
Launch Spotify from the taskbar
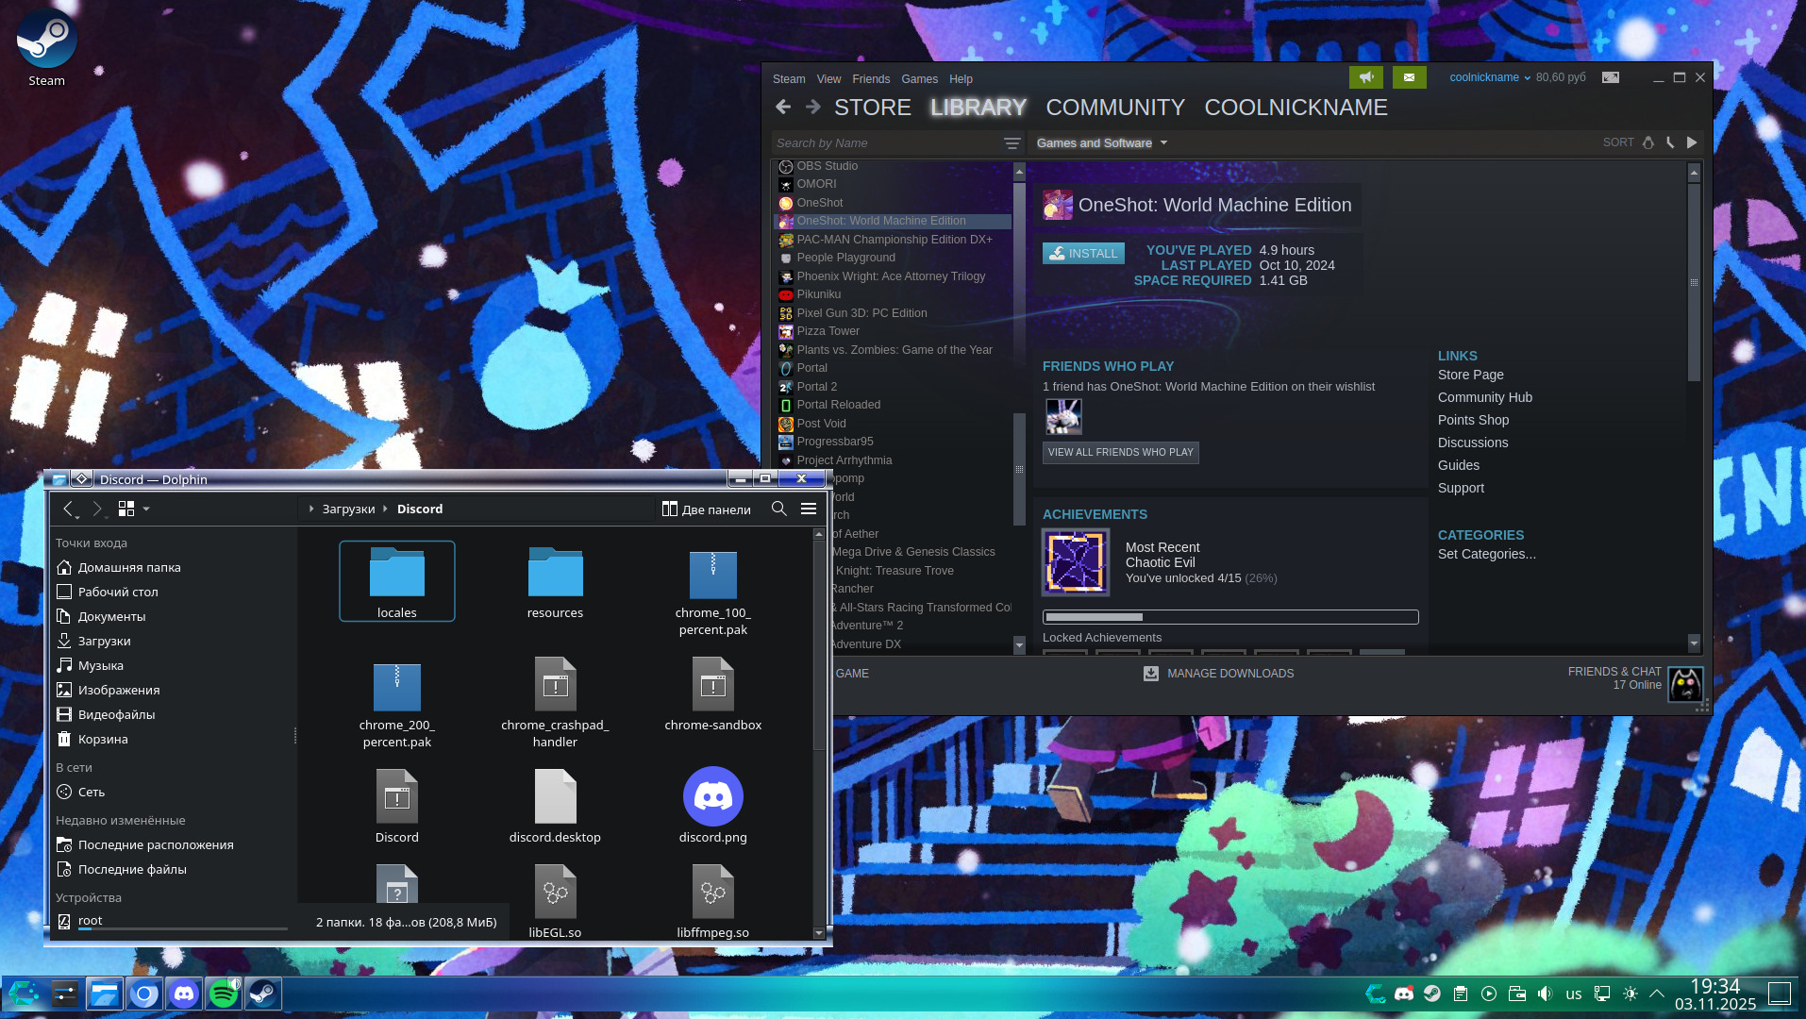click(x=224, y=994)
